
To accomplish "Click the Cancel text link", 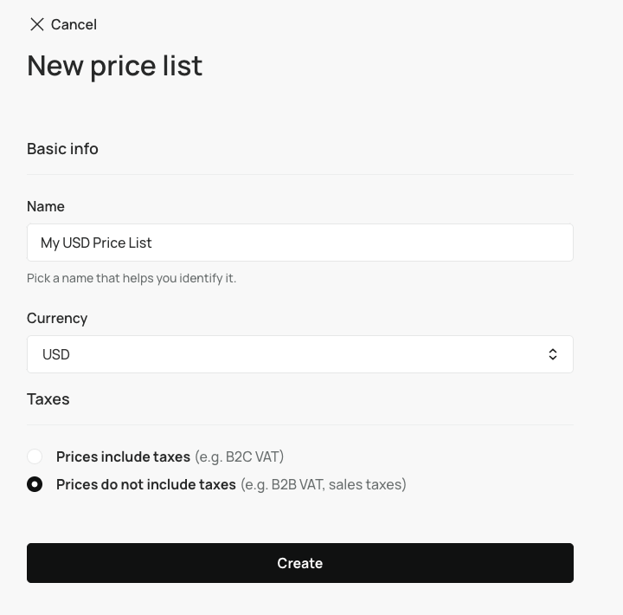I will (x=74, y=24).
